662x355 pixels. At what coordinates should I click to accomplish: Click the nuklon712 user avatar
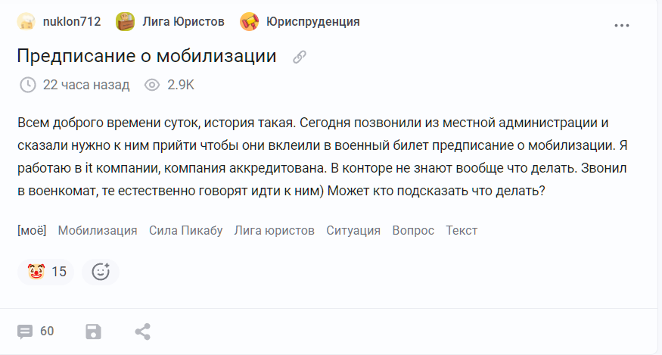click(x=26, y=22)
